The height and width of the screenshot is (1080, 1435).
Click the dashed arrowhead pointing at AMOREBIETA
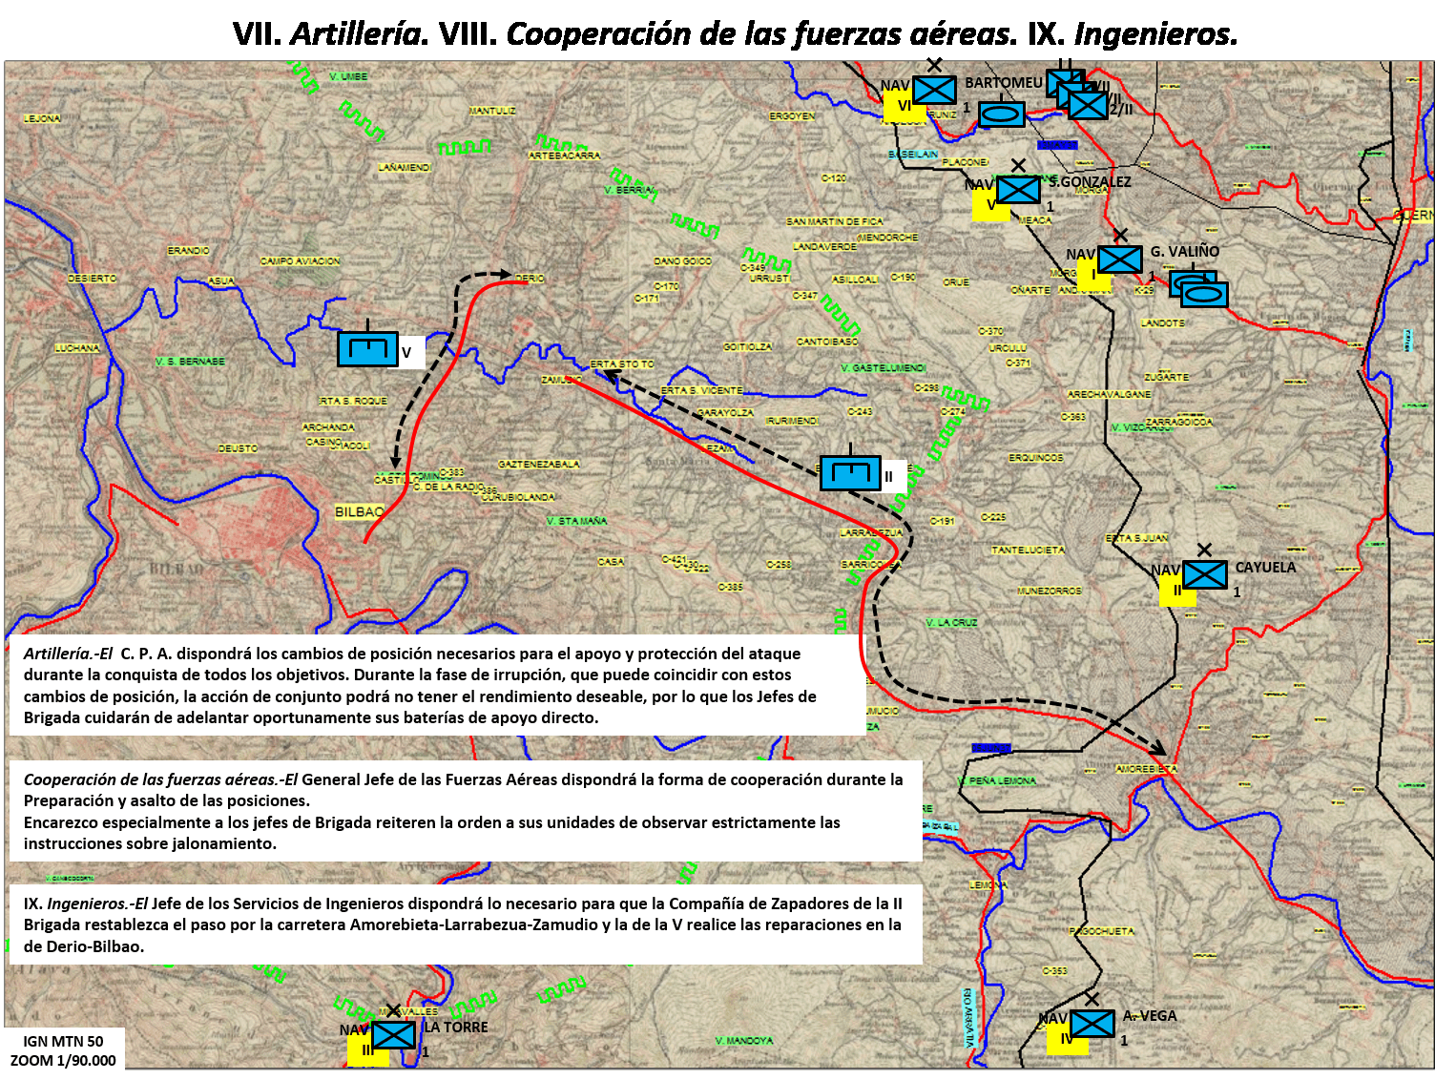1157,748
